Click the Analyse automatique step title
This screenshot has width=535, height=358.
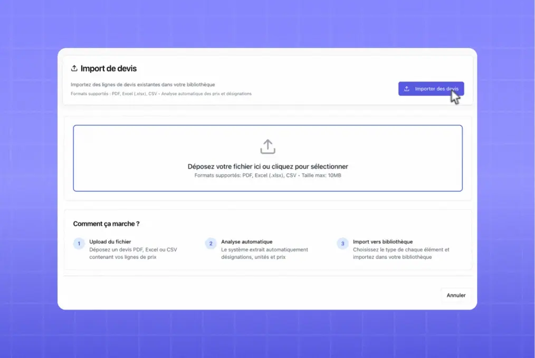pyautogui.click(x=247, y=242)
